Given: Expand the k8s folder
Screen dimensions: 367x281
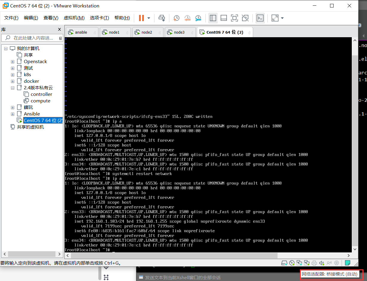Looking at the screenshot, I should coord(13,75).
